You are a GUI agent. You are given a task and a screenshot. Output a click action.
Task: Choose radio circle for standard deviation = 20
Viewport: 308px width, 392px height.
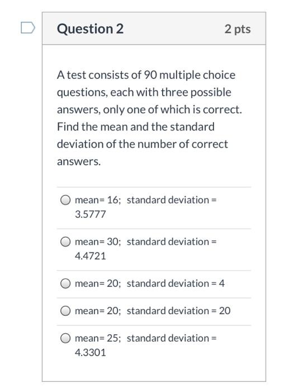tap(65, 311)
